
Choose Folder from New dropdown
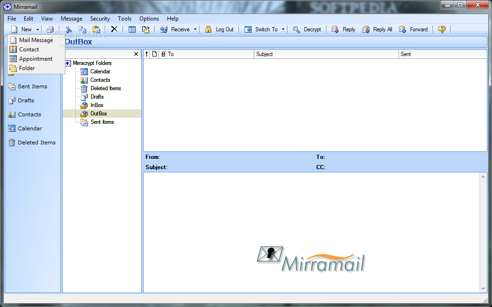click(x=36, y=68)
